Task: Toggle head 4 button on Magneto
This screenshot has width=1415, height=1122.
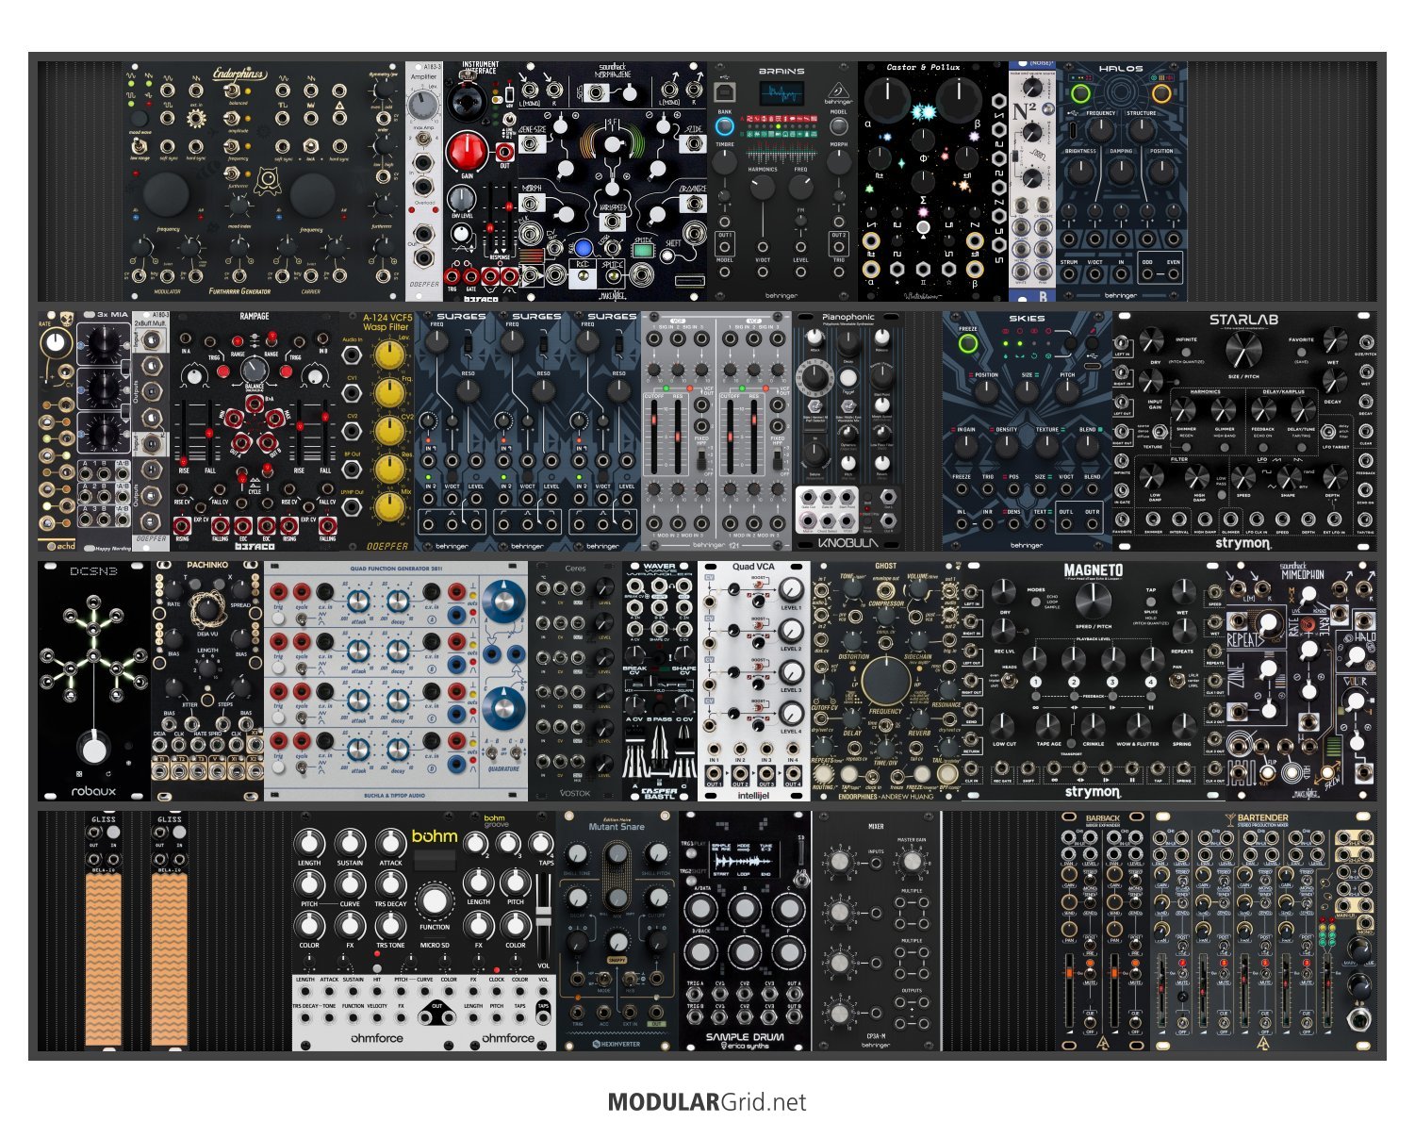Action: point(1151,682)
